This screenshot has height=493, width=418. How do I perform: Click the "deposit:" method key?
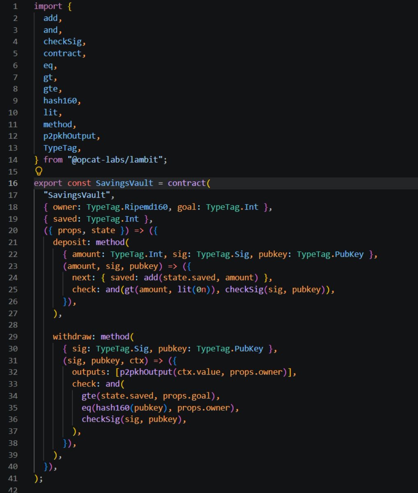tap(72, 242)
